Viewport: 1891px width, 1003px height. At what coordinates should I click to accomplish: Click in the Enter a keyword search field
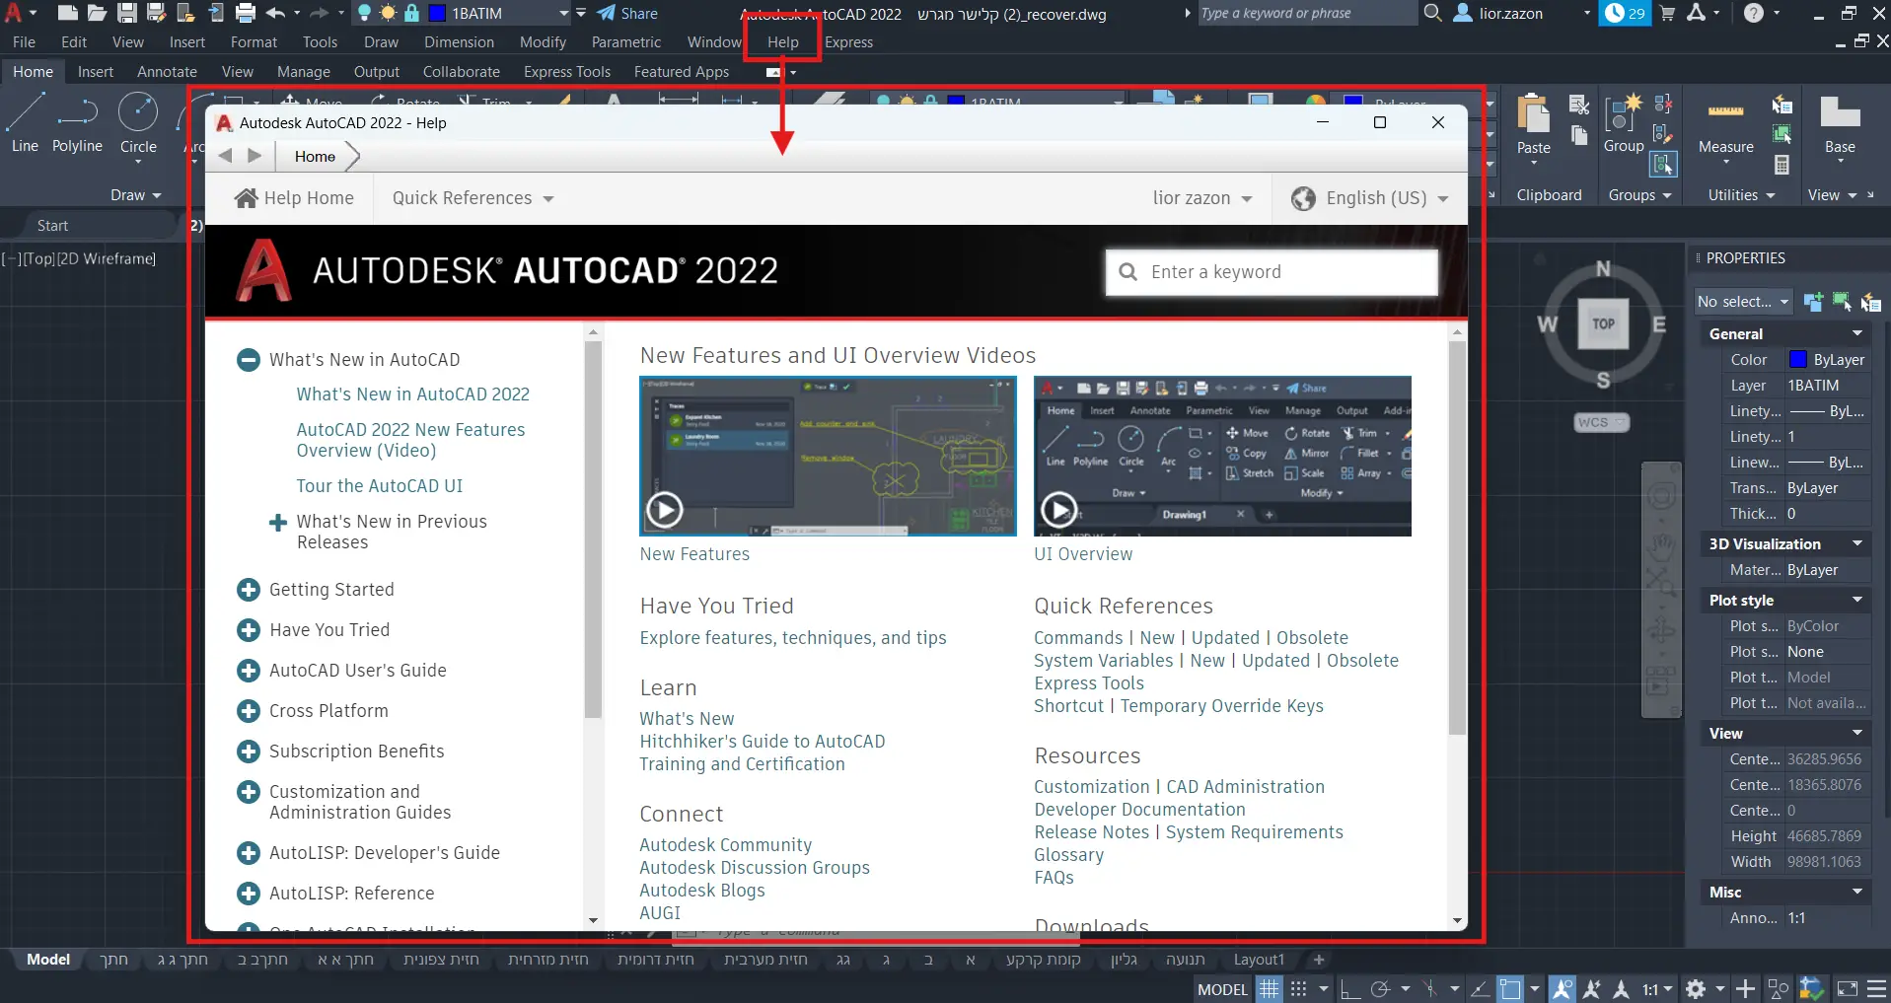coord(1273,272)
